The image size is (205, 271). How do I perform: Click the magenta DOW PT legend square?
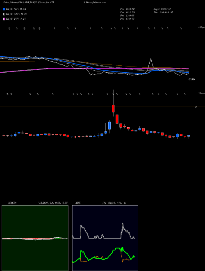click(x=4, y=19)
